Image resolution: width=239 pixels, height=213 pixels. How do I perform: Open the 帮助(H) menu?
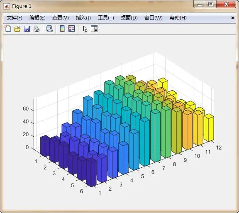pyautogui.click(x=178, y=18)
